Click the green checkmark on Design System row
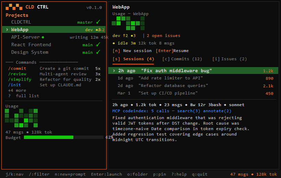 click(98, 52)
